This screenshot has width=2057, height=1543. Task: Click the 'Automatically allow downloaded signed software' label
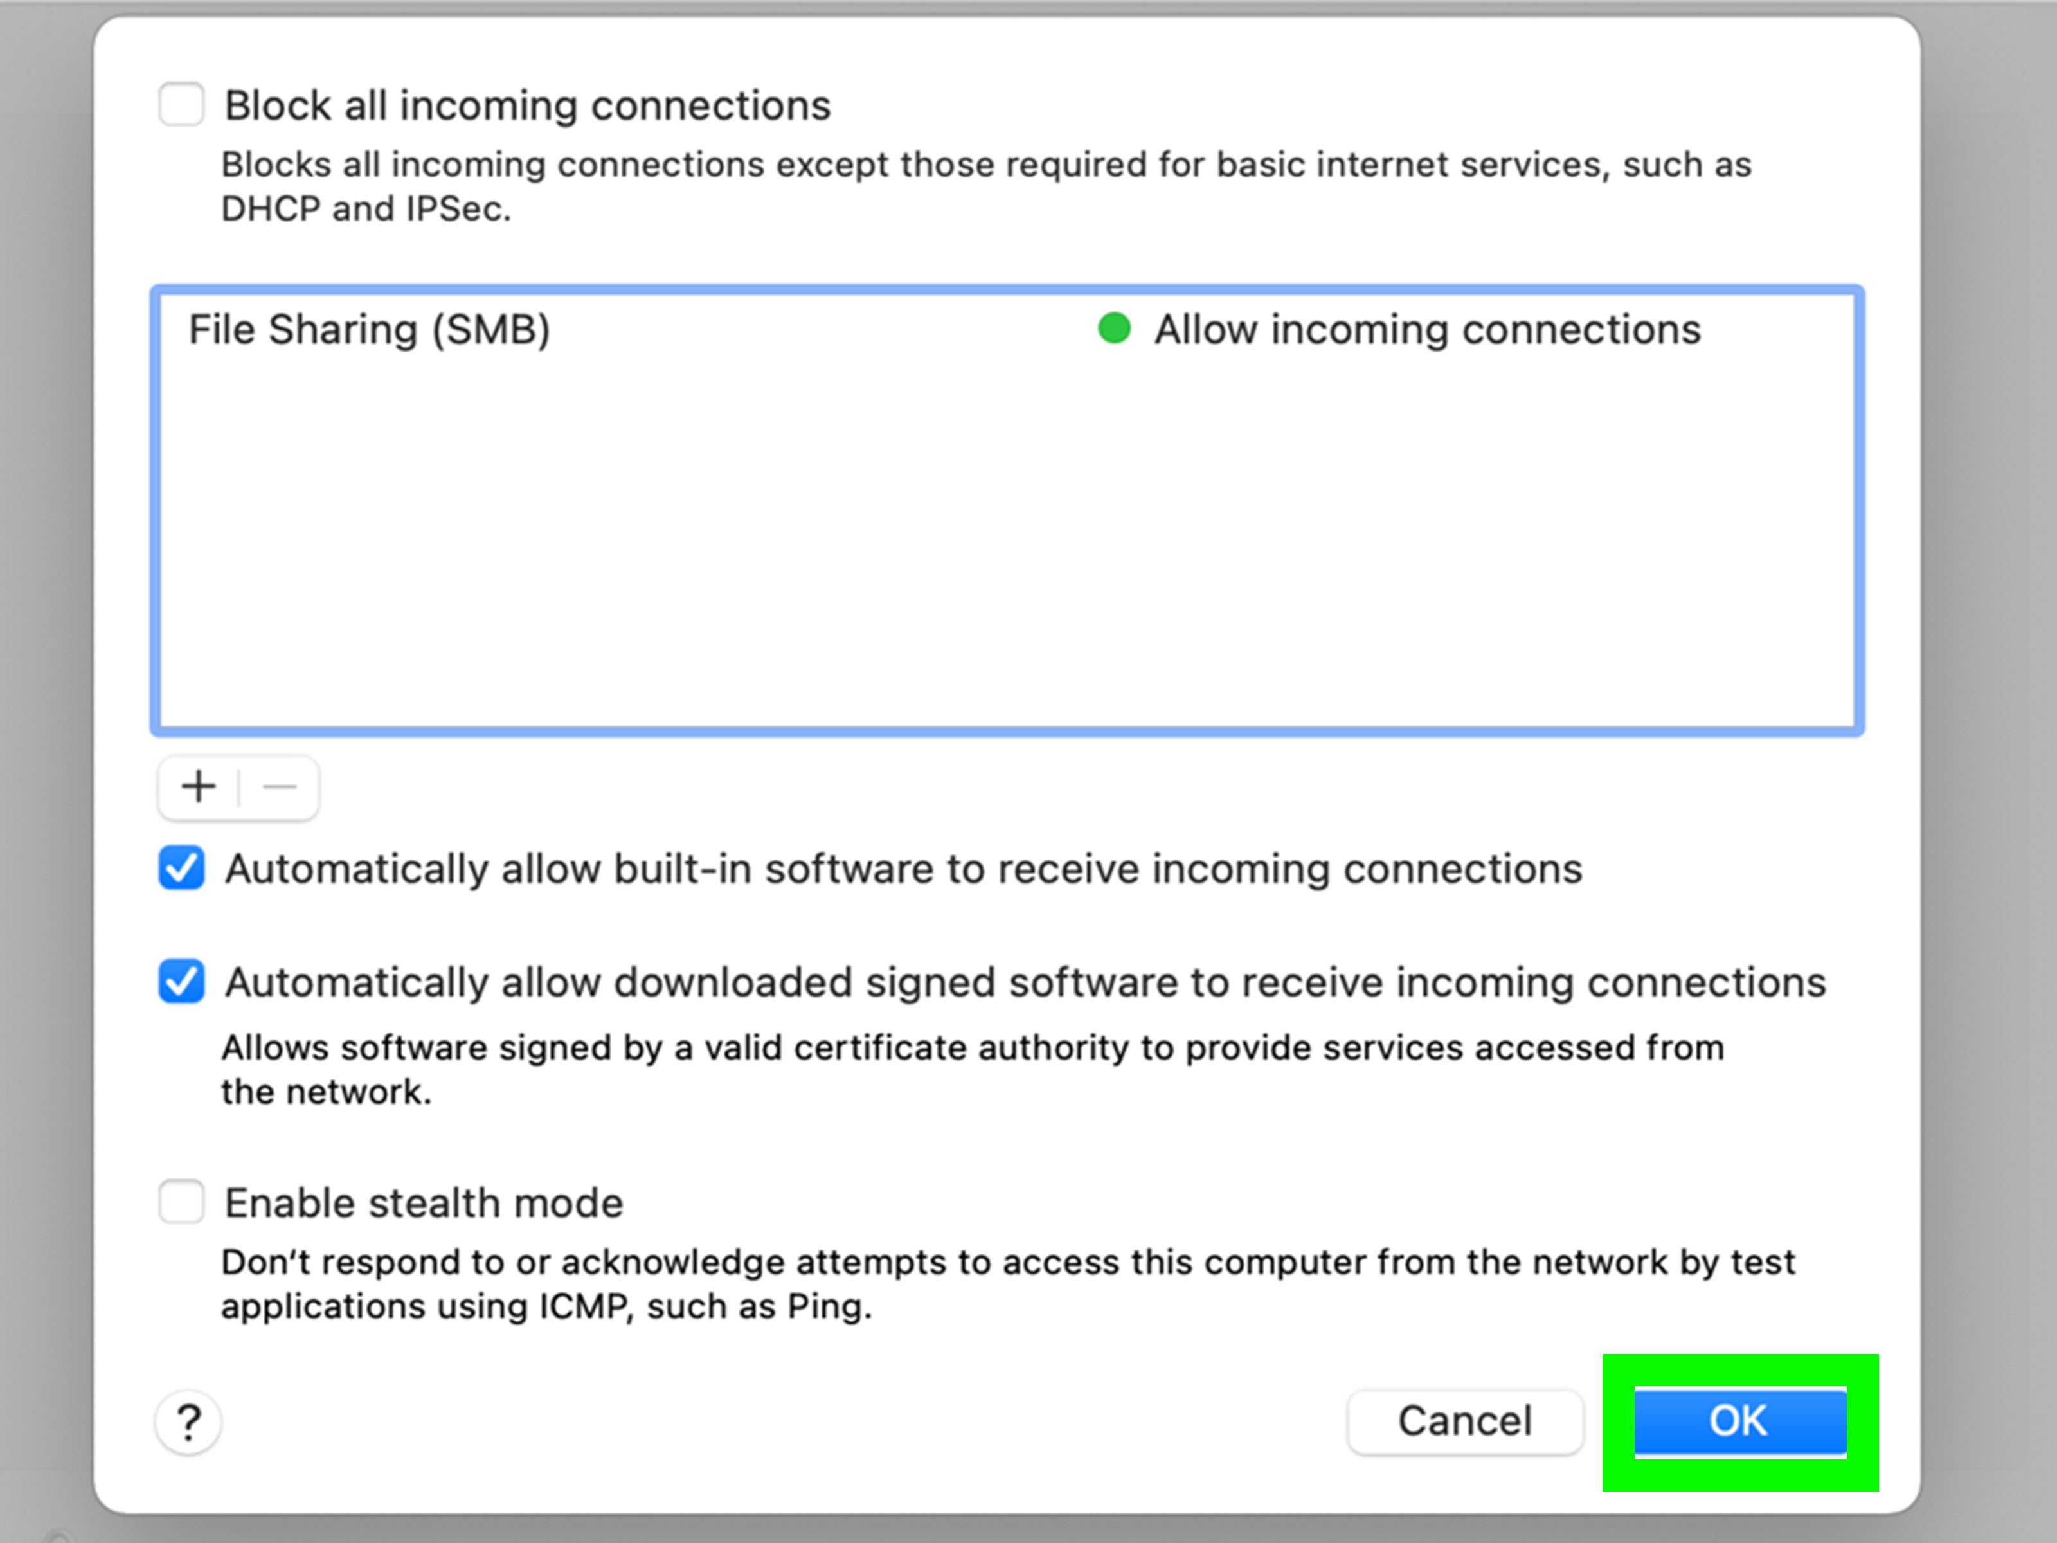click(x=1026, y=983)
